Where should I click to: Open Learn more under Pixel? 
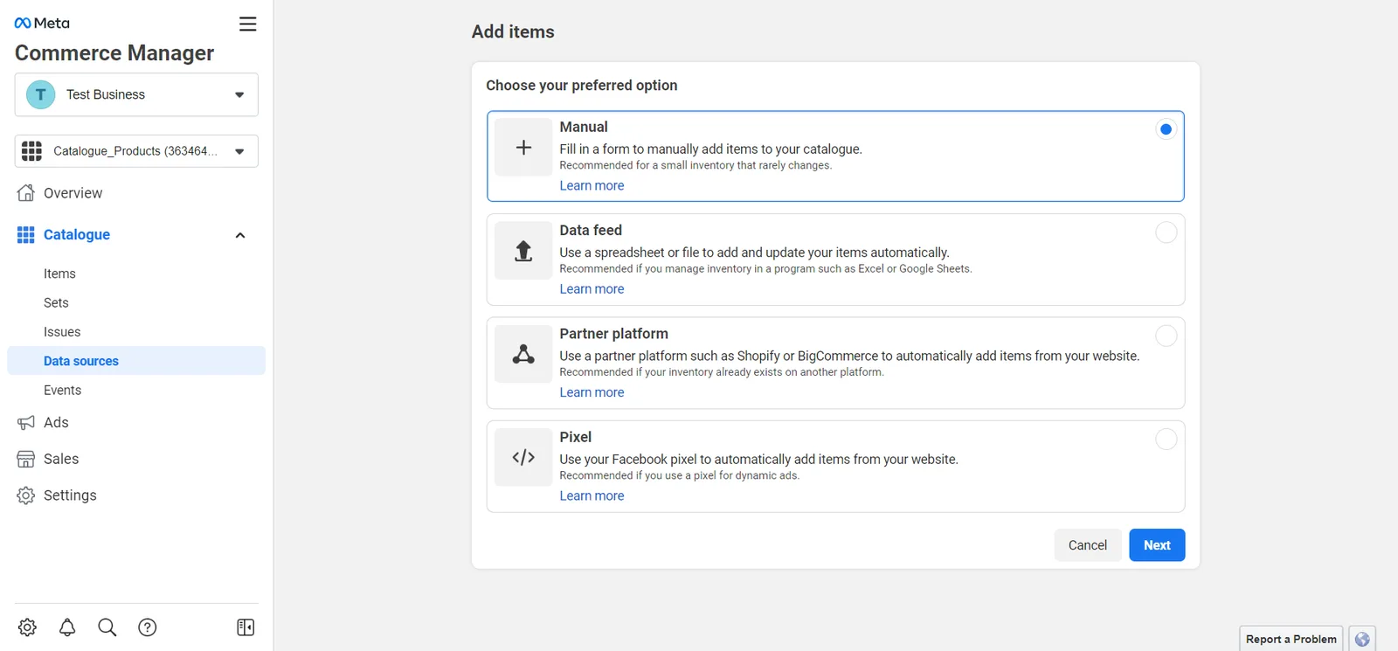click(592, 495)
